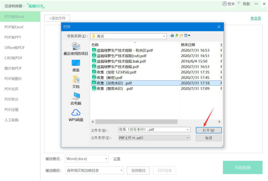The height and width of the screenshot is (181, 268).
Task: Click the file list horizontal scrollbar thumb
Action: 136,121
